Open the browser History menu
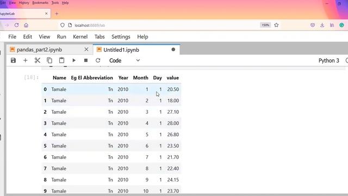Viewport: 348px width, 196px height. pos(24,3)
